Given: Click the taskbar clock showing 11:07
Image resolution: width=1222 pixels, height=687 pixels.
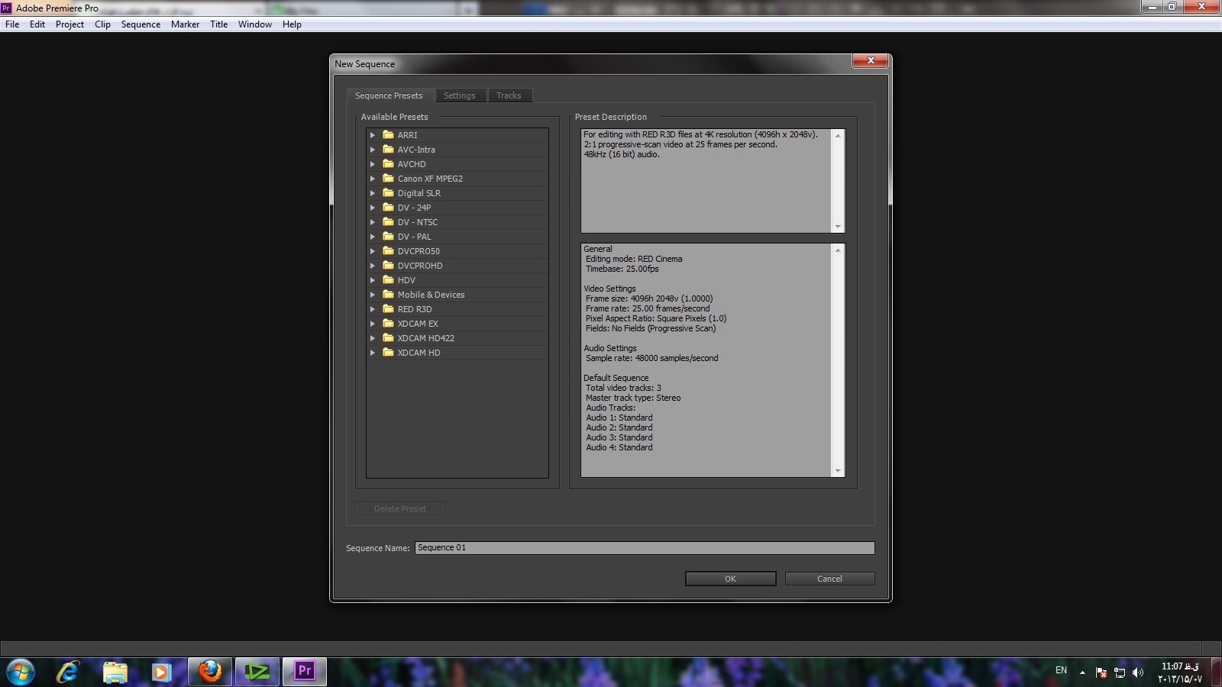Looking at the screenshot, I should tap(1180, 672).
